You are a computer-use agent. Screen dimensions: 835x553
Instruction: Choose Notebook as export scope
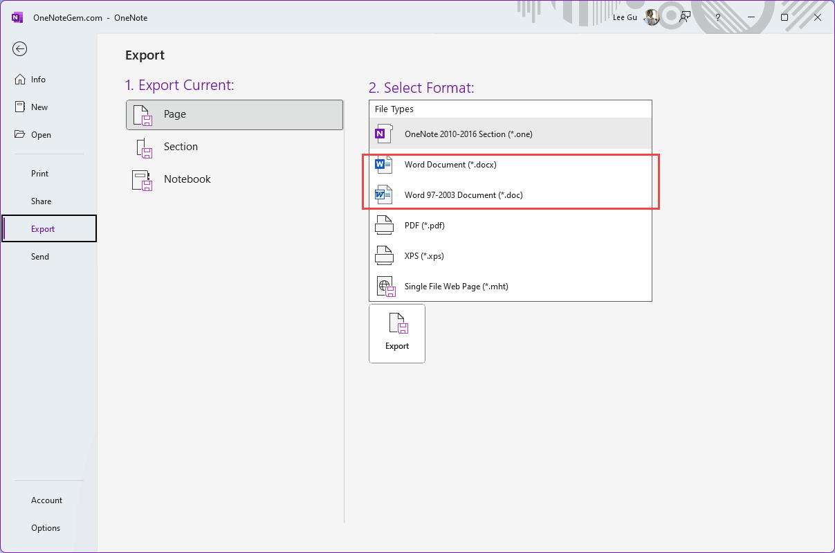tap(235, 179)
